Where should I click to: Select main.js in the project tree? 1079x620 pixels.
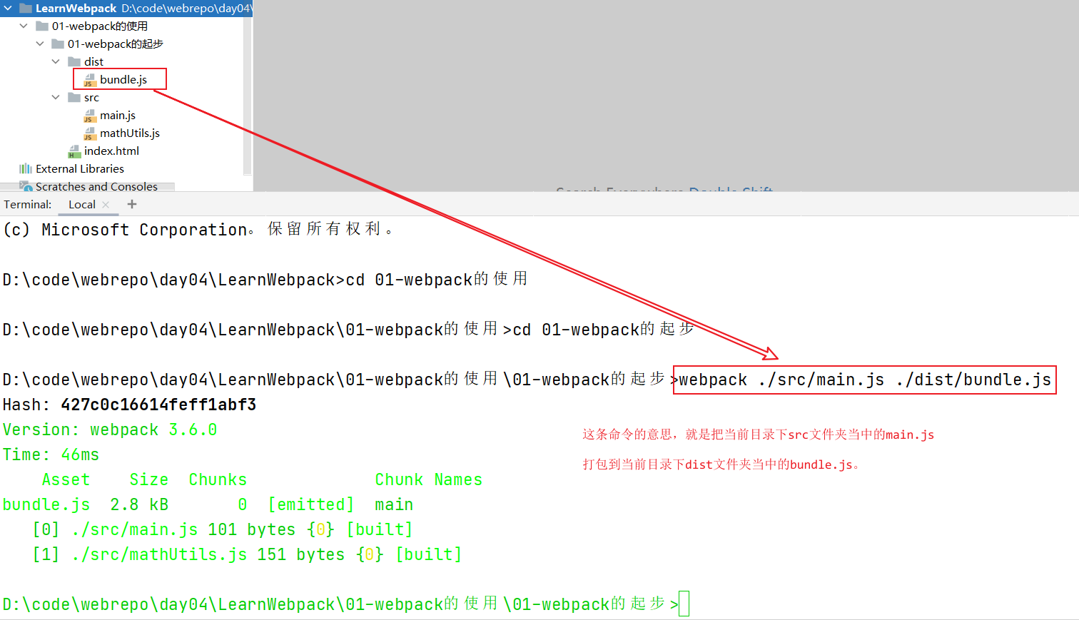pos(118,115)
